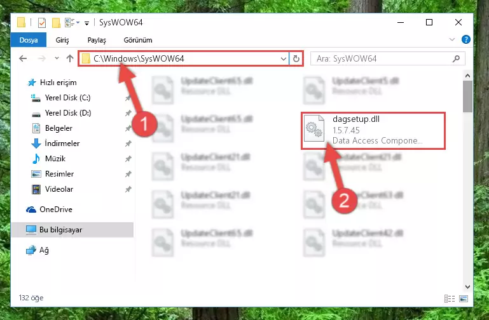Click the pin icon next to Yerel Disk (D:)
The width and height of the screenshot is (489, 320).
tap(128, 113)
